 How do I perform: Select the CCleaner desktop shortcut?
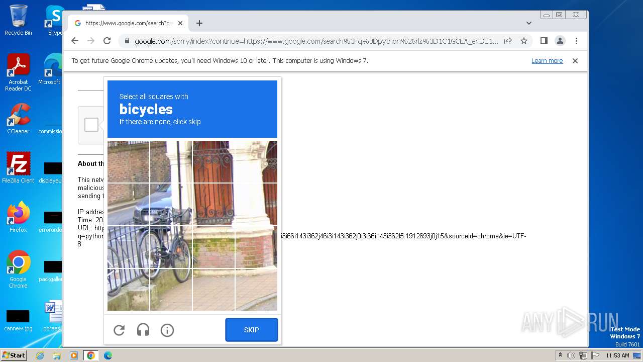(x=18, y=119)
